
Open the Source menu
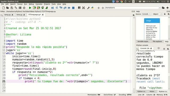coord(20,4)
